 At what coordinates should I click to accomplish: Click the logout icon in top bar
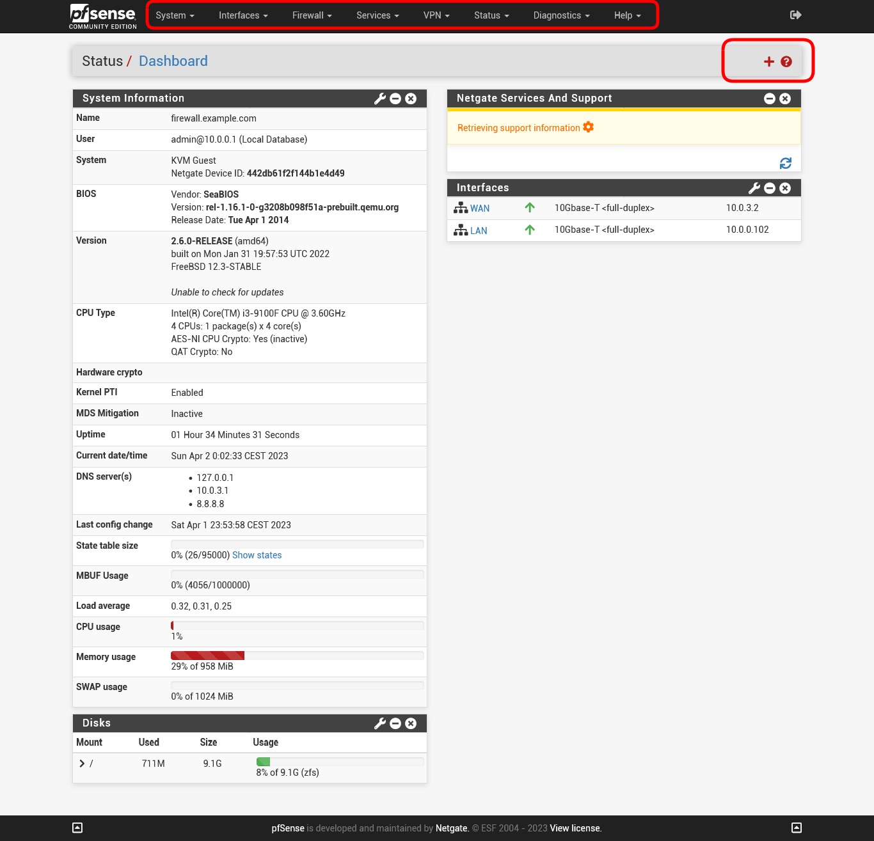pos(796,15)
